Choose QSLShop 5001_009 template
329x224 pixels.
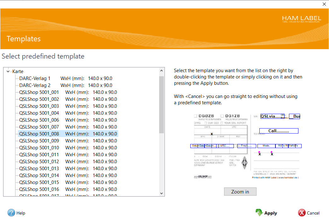(x=68, y=141)
